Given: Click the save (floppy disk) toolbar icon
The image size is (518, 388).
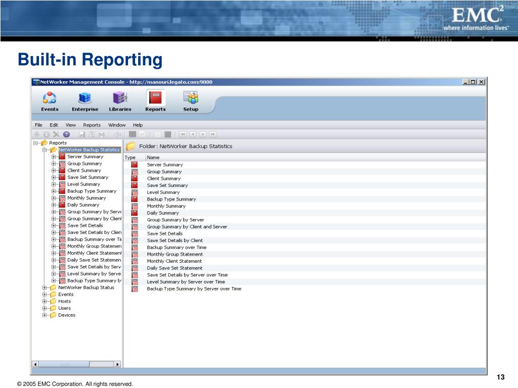Looking at the screenshot, I should click(x=82, y=134).
